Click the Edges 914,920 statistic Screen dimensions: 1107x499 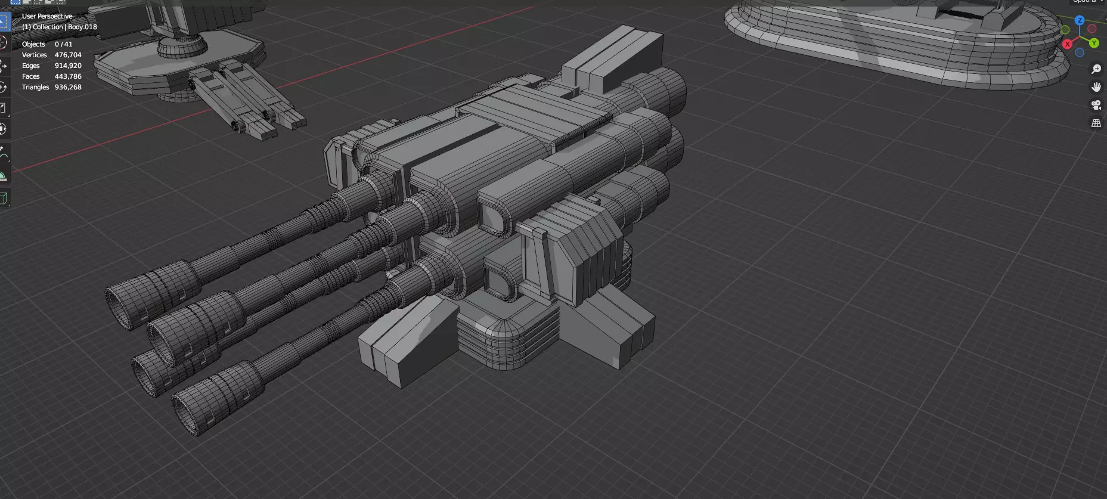tap(52, 66)
